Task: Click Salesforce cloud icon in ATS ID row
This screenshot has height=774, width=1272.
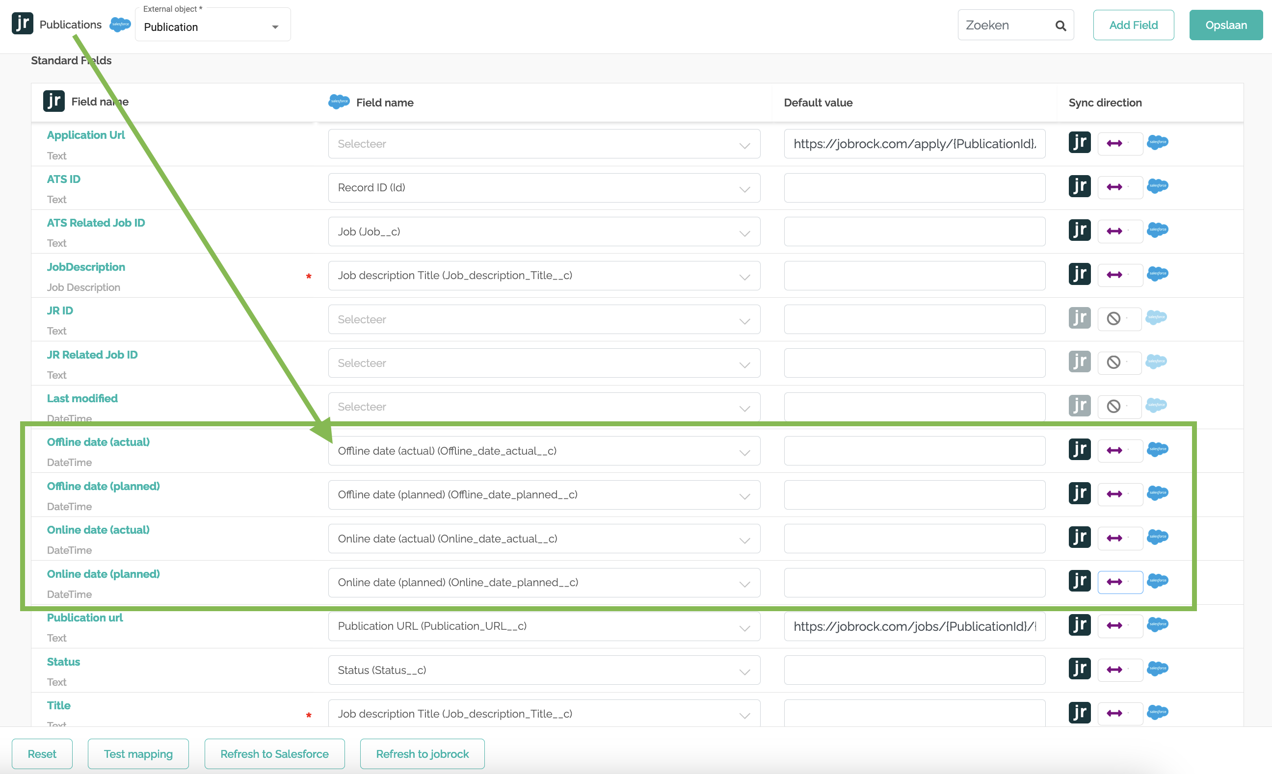Action: click(1157, 186)
